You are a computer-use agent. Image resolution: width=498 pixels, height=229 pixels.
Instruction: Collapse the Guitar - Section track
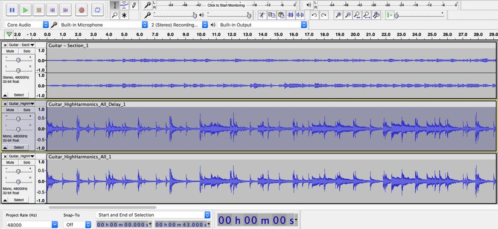pos(5,95)
